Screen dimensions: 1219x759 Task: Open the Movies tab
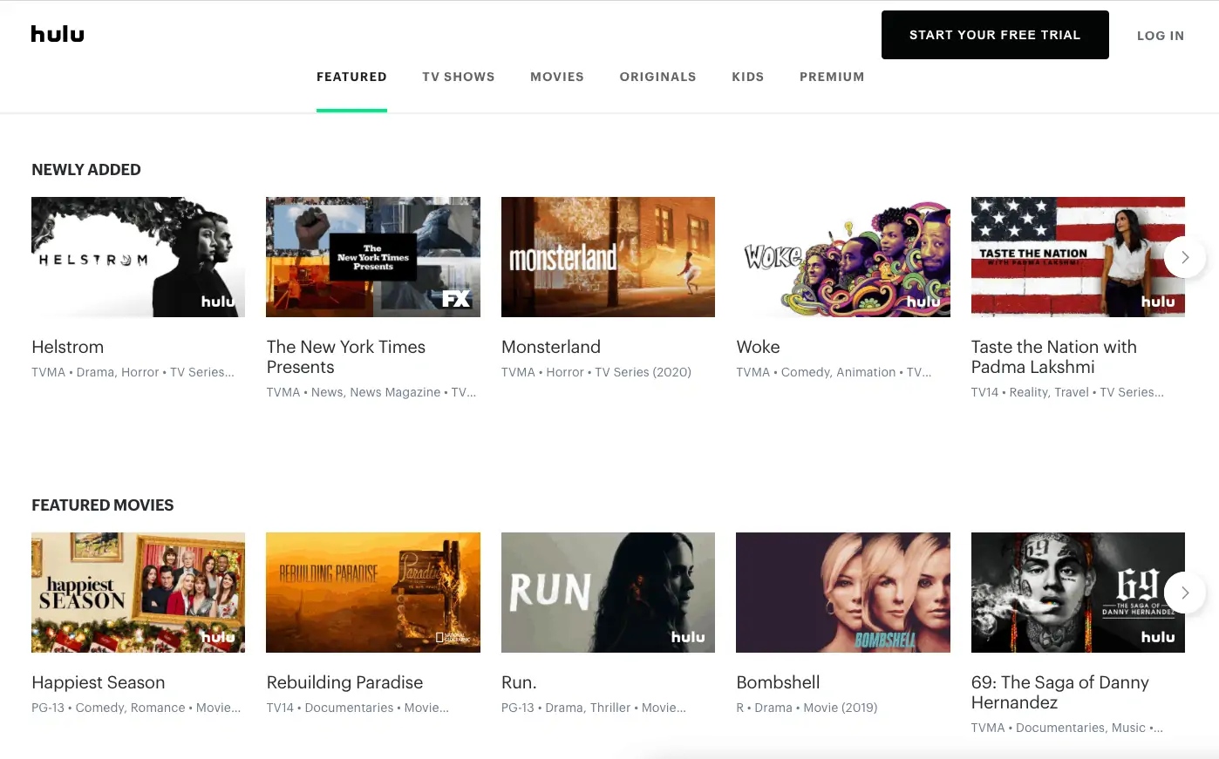pos(556,77)
